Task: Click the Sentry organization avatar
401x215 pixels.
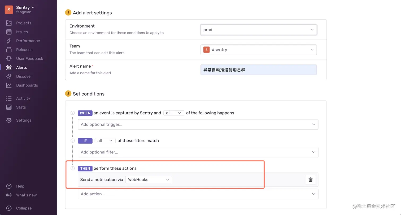Action: tap(9, 10)
